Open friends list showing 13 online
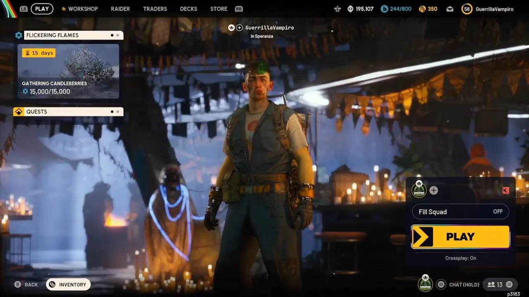 tap(495, 285)
